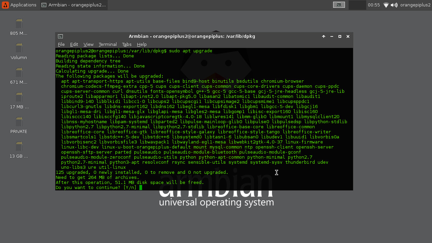Click the orangepiplus2 user menu
Viewport: 432px width, 243px height.
415,5
